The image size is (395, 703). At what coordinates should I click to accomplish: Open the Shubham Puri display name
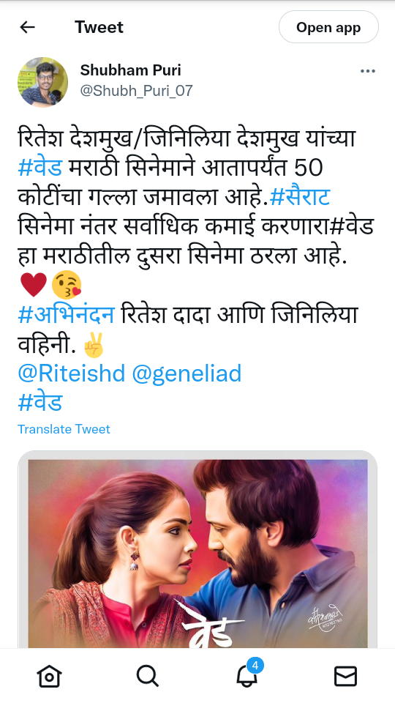[x=131, y=70]
